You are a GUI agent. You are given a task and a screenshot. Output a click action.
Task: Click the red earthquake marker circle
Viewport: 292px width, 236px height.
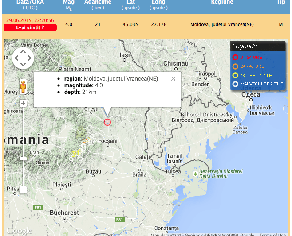[x=107, y=122]
